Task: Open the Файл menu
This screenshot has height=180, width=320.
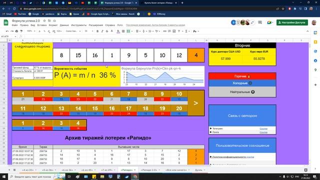Action: point(14,25)
